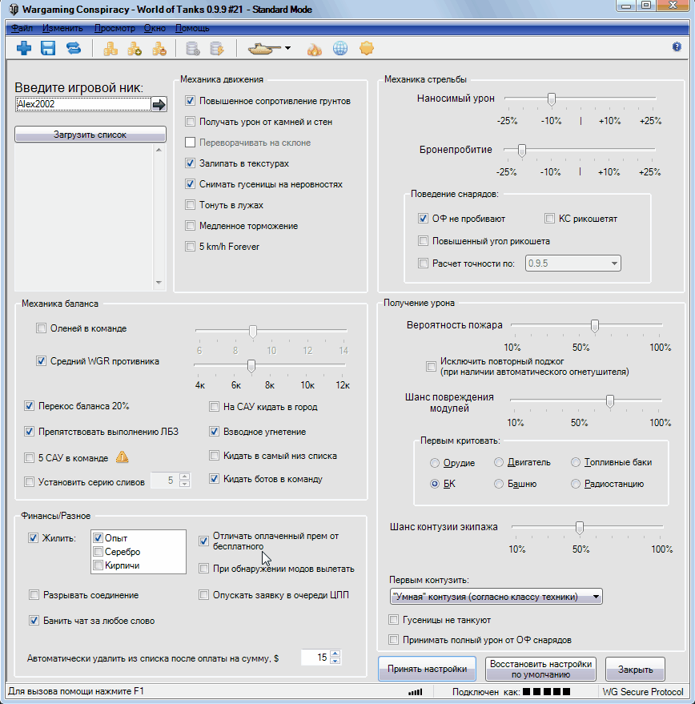
Task: Enable the 5 km/h Forever checkbox
Action: click(191, 247)
